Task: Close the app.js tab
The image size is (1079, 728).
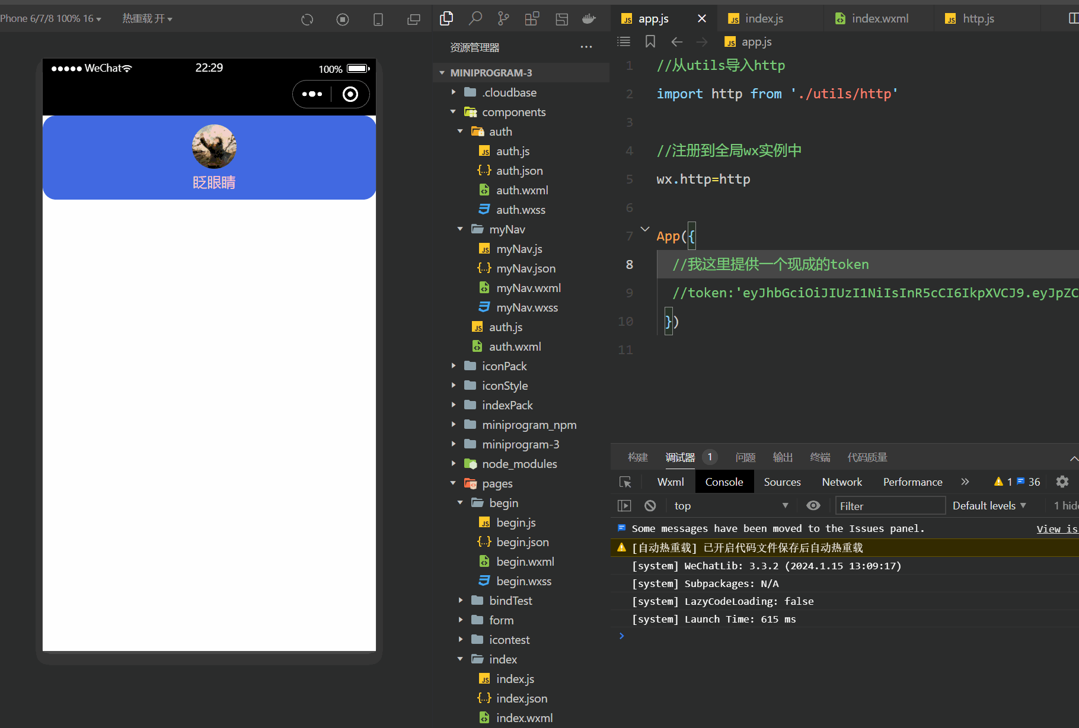Action: pos(702,19)
